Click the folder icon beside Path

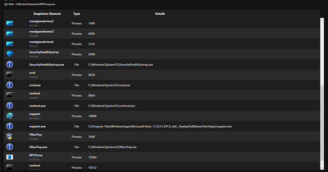6,4
